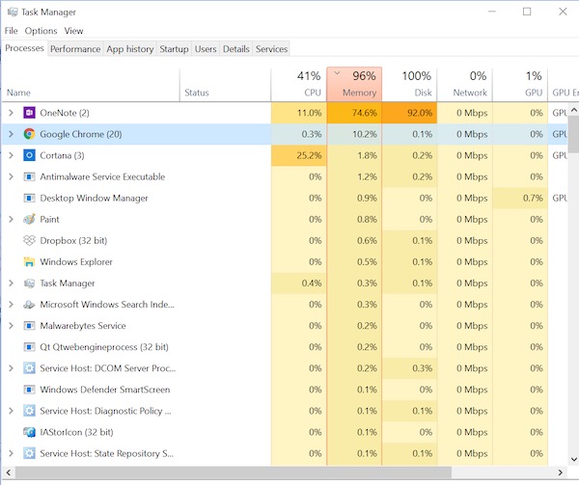Expand Microsoft Windows Search Indexer row
Screen dimensions: 579x485
point(11,305)
